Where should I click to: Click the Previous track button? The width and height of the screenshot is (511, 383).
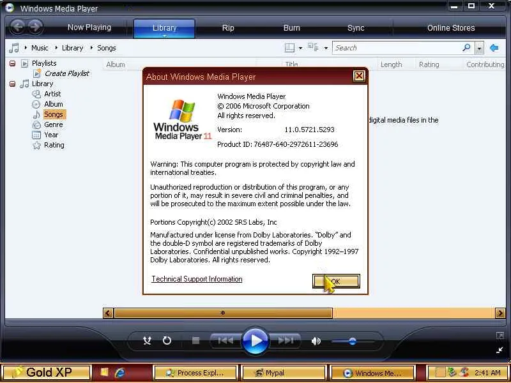click(225, 341)
